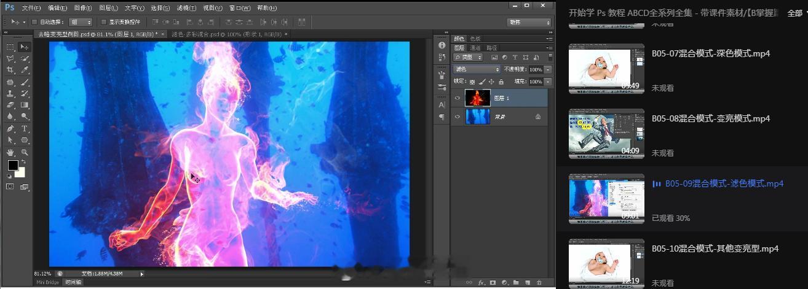Open the Info panel icon
This screenshot has height=289, width=808.
[x=442, y=46]
